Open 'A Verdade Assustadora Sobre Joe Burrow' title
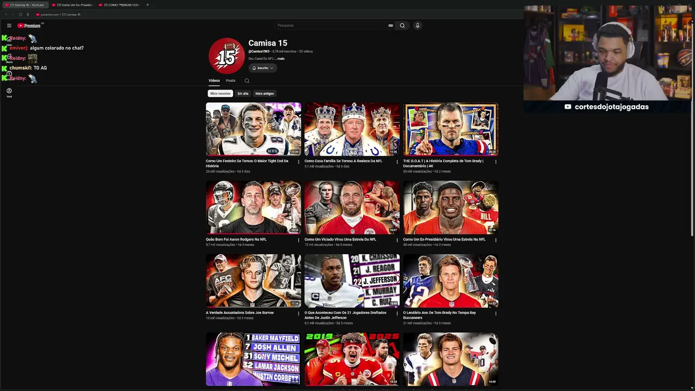The height and width of the screenshot is (391, 695). coord(239,313)
